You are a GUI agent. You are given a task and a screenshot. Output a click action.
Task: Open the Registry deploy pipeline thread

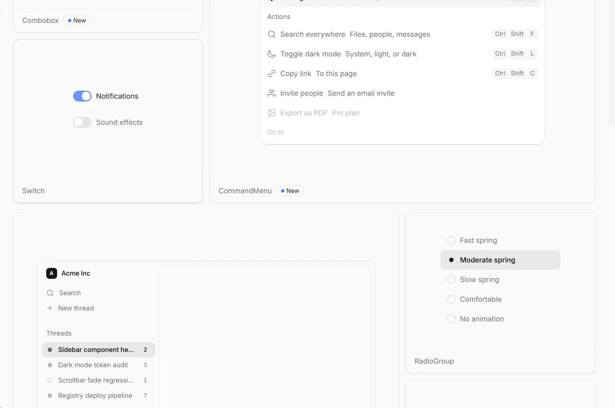tap(98, 396)
